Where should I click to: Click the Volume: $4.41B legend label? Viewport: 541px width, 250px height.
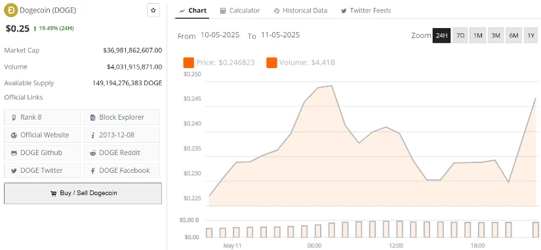click(x=307, y=63)
